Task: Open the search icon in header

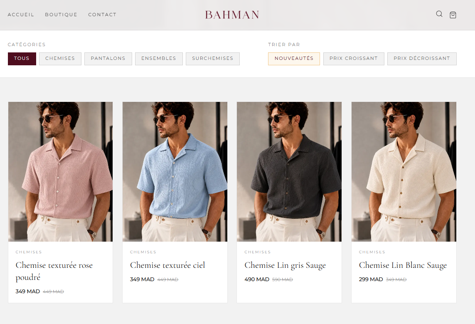Action: [x=439, y=14]
